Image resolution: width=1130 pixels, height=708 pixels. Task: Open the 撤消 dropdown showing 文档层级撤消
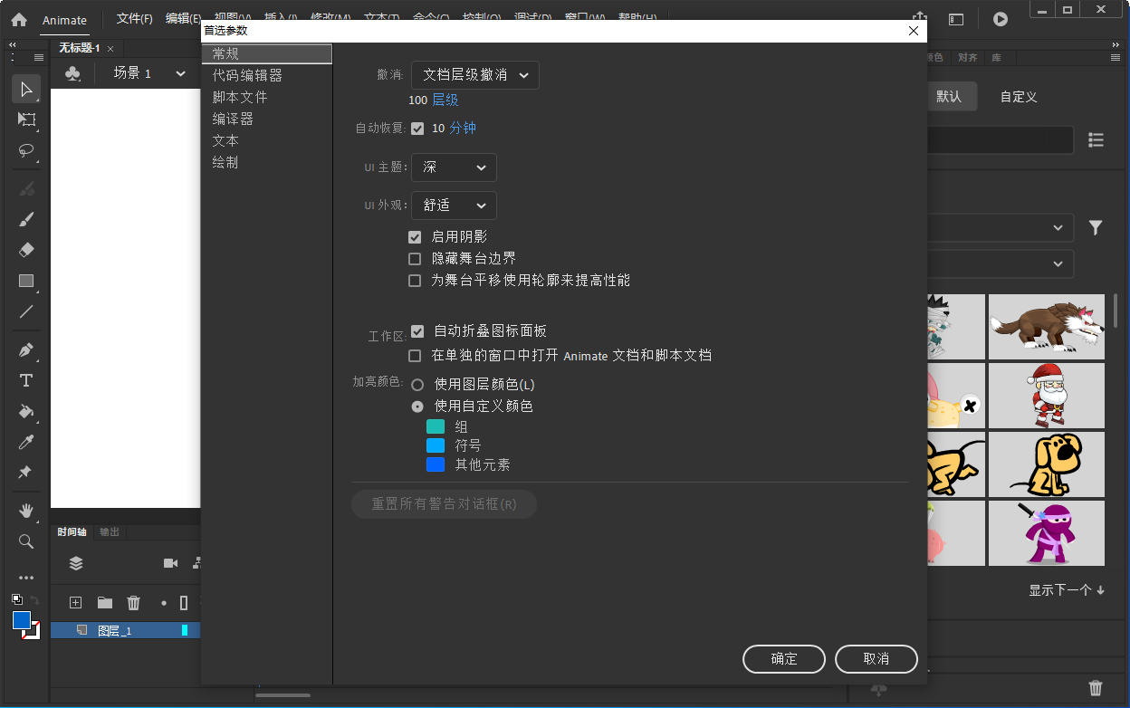coord(474,75)
